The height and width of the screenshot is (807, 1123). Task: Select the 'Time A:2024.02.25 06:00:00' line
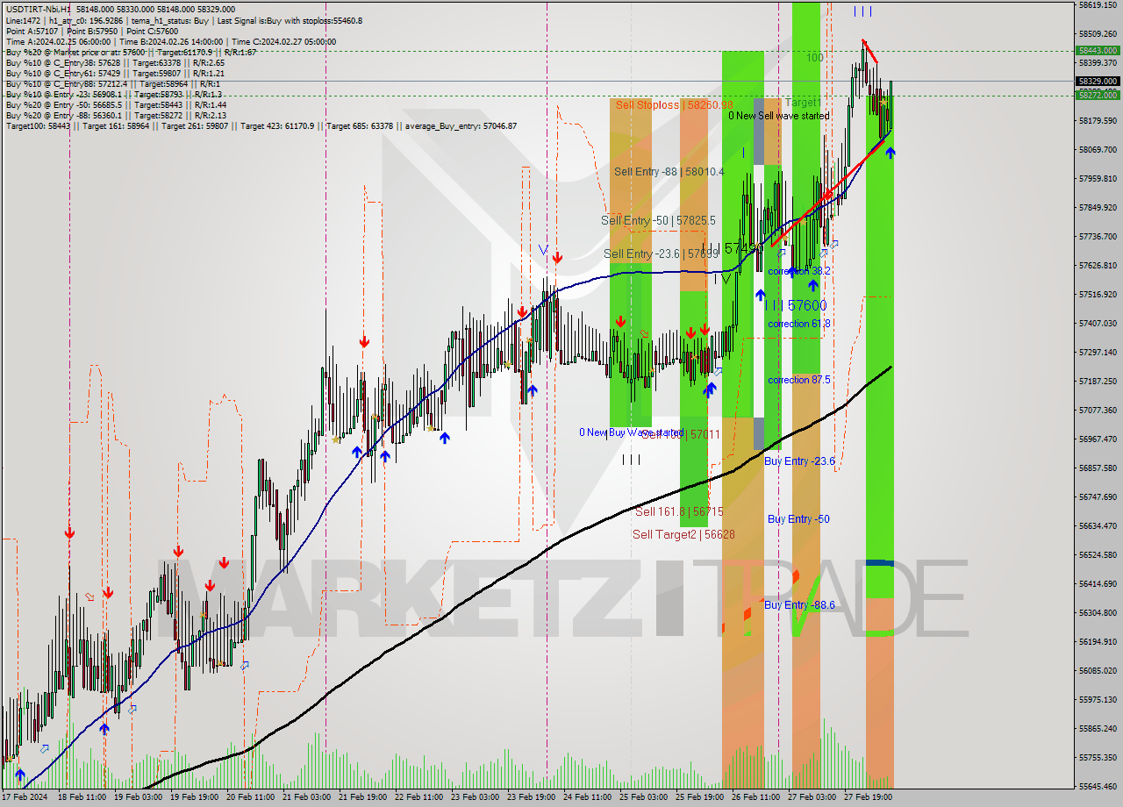pos(170,41)
